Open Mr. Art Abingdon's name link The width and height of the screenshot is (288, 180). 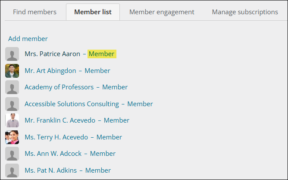click(x=50, y=71)
